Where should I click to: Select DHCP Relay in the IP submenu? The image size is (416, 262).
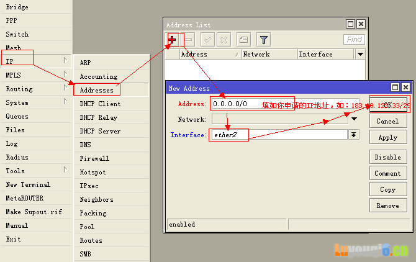pos(112,117)
